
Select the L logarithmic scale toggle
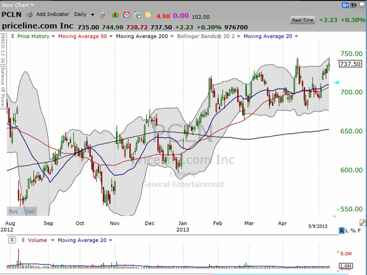pos(347,231)
